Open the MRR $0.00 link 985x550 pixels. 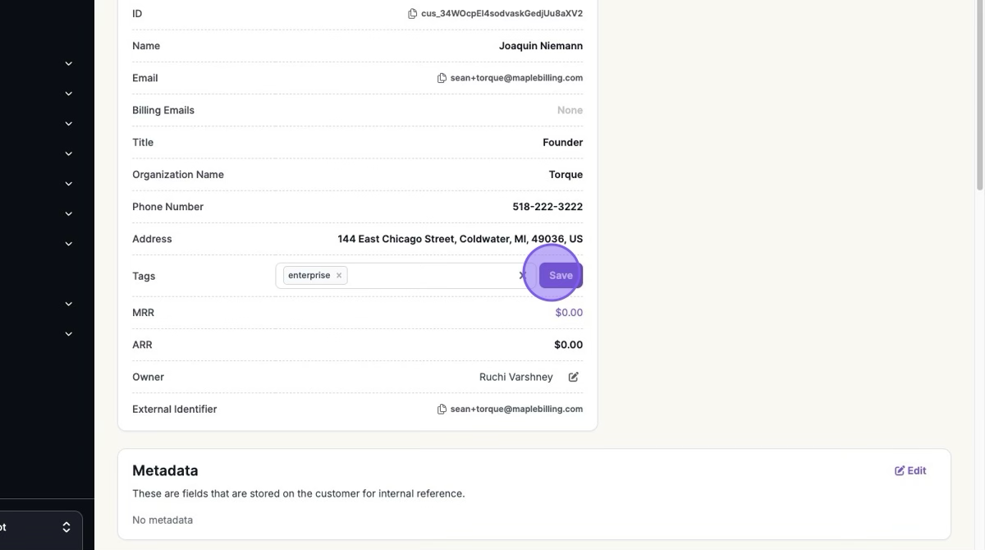click(569, 313)
